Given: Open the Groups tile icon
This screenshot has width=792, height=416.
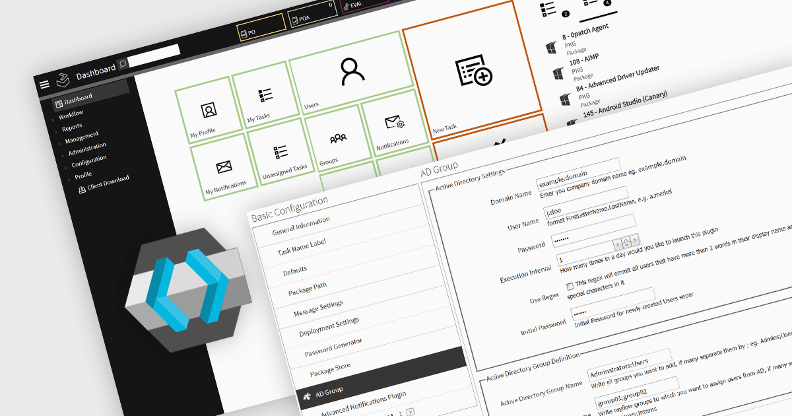Looking at the screenshot, I should (x=338, y=138).
